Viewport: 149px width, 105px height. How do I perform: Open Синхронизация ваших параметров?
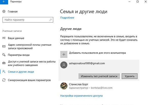pos(29,80)
